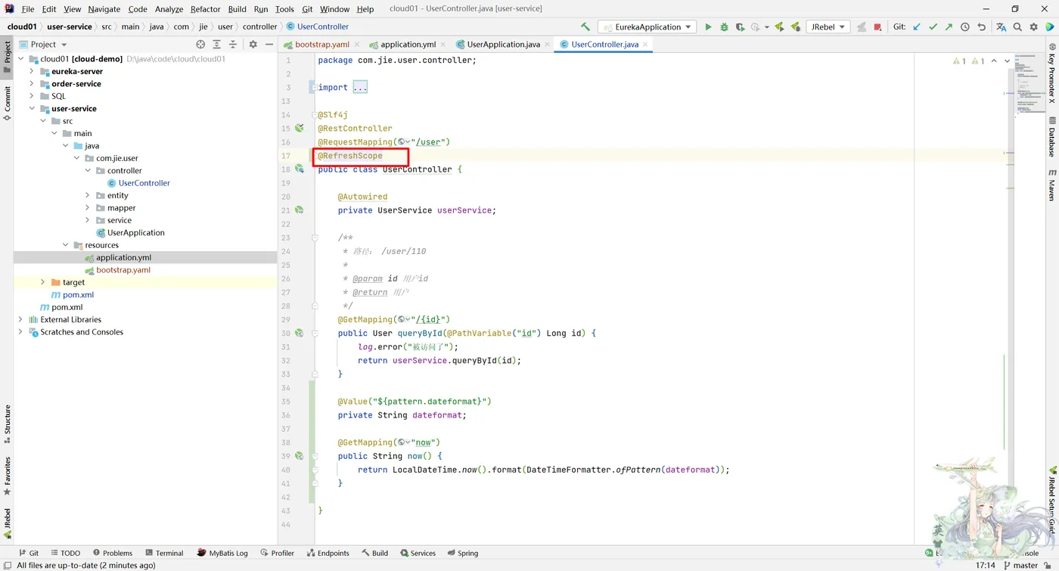
Task: Click the red Stop icon
Action: coord(877,26)
